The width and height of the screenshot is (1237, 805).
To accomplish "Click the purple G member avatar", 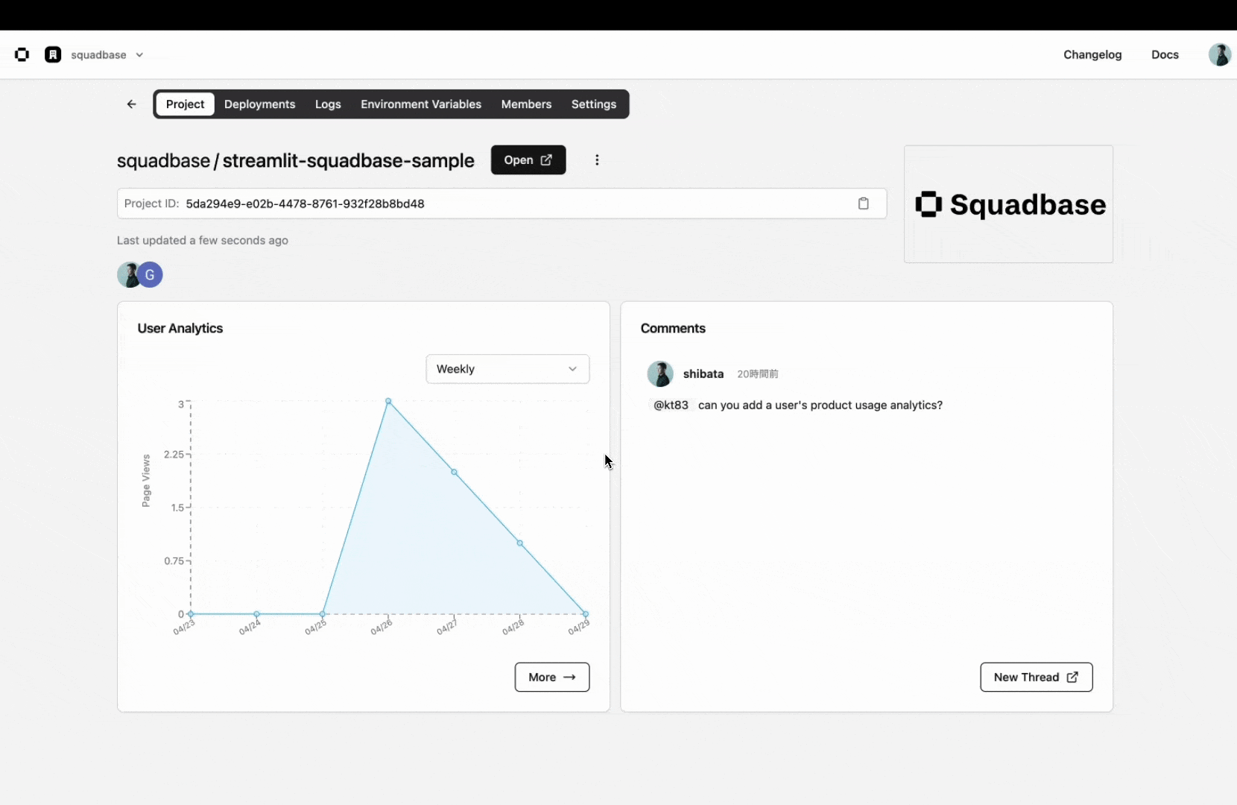I will tap(151, 274).
